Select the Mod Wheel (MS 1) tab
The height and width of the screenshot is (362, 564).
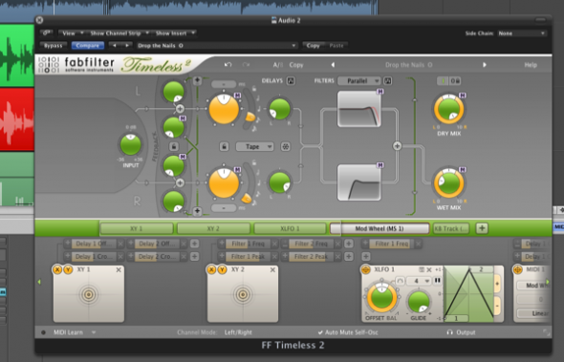click(x=380, y=228)
